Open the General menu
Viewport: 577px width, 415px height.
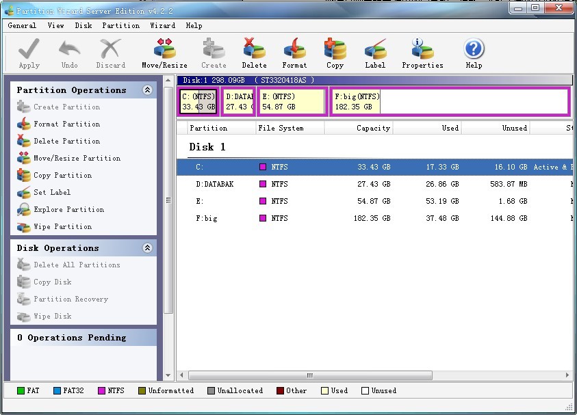pyautogui.click(x=22, y=25)
